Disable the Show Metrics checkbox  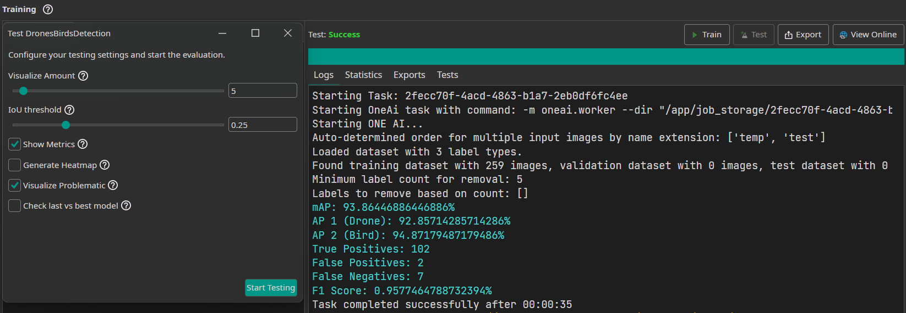tap(15, 144)
